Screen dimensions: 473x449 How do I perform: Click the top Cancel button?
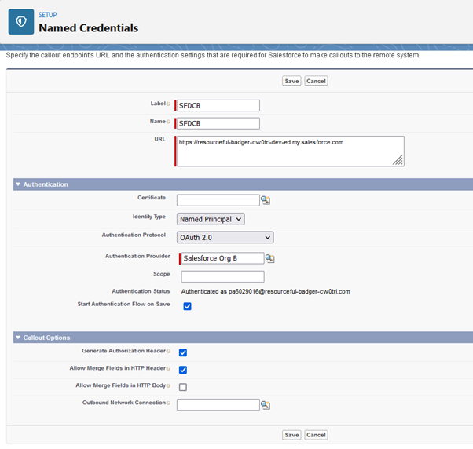(x=316, y=81)
